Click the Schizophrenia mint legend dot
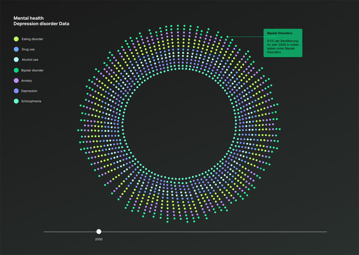 [16, 101]
